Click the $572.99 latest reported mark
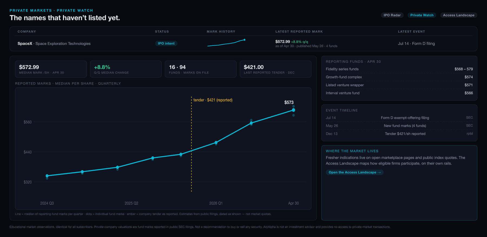Image resolution: width=487 pixels, height=237 pixels. pos(282,42)
